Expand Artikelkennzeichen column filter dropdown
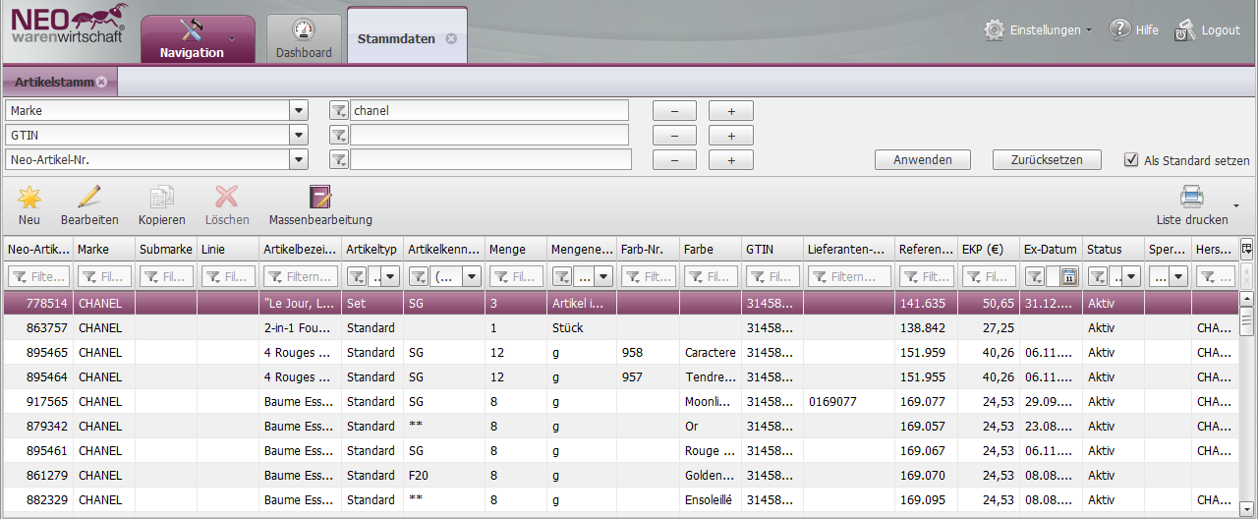Screen dimensions: 1258x519 point(471,277)
